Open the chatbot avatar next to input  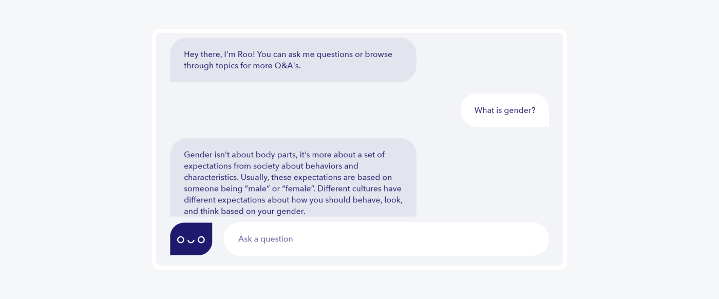point(191,239)
